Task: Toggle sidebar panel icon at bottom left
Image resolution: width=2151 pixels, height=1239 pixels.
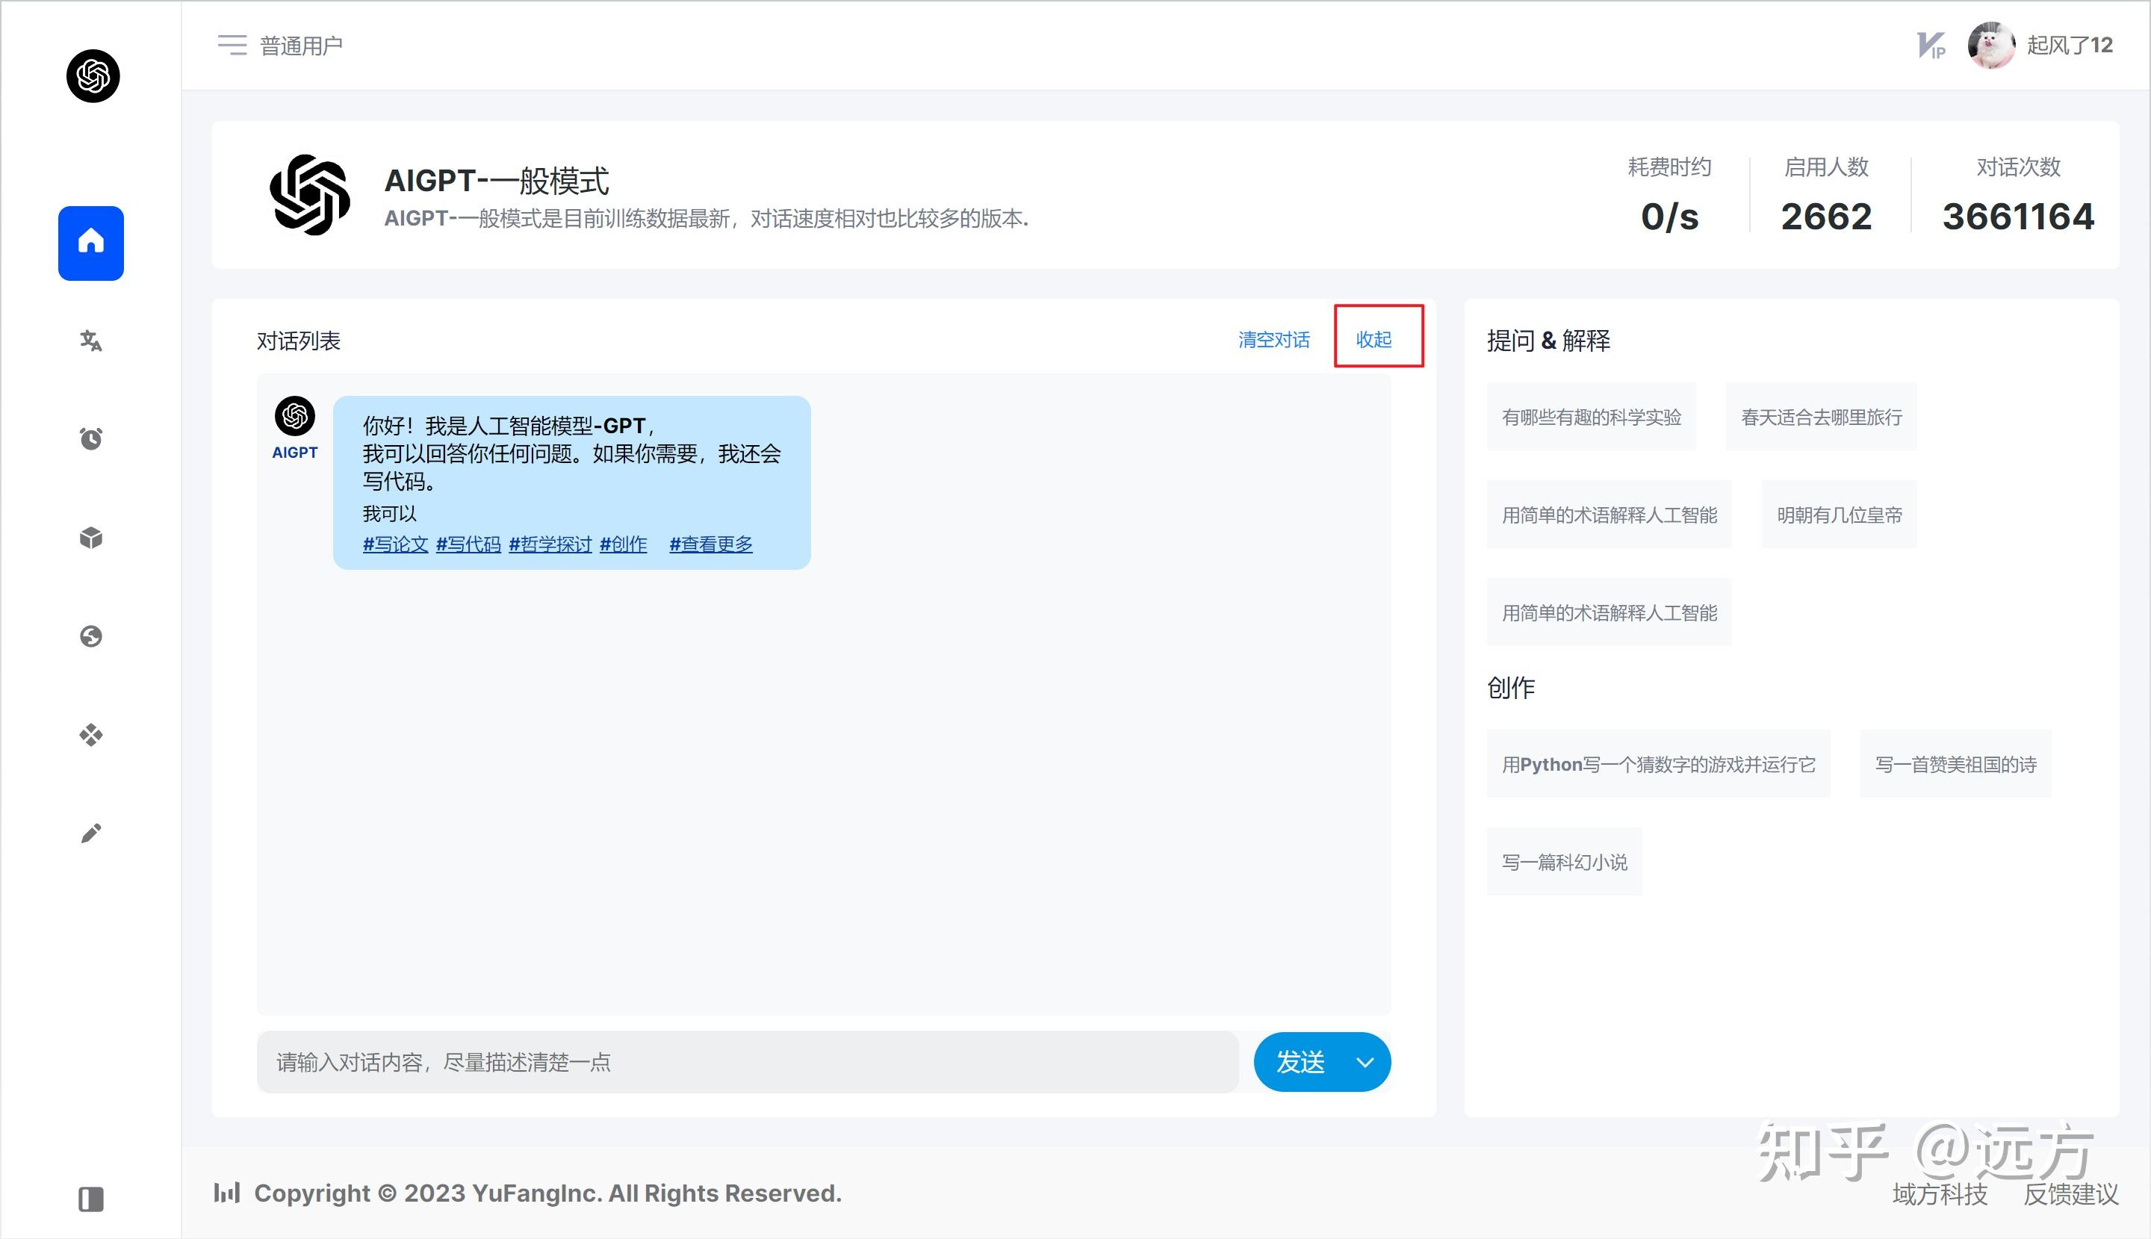Action: pyautogui.click(x=91, y=1199)
